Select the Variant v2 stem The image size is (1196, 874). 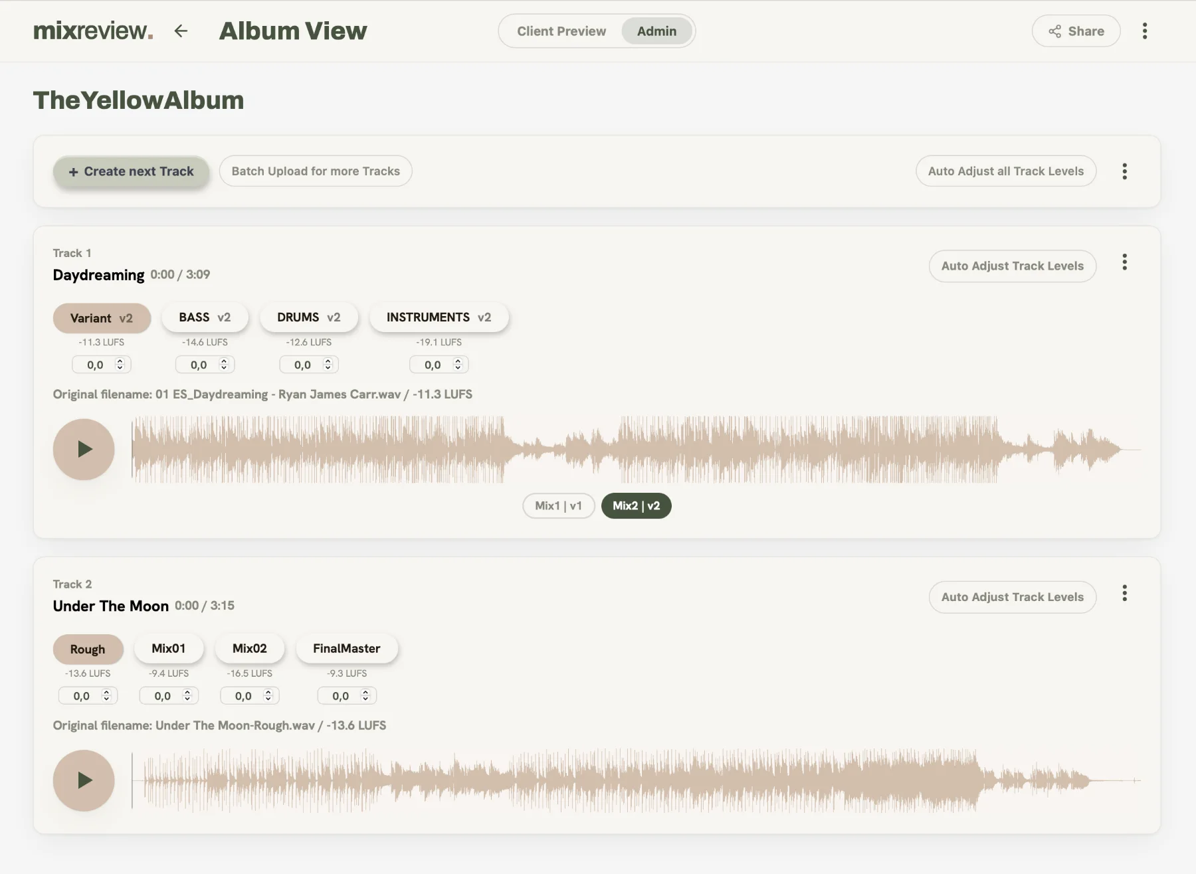click(102, 318)
